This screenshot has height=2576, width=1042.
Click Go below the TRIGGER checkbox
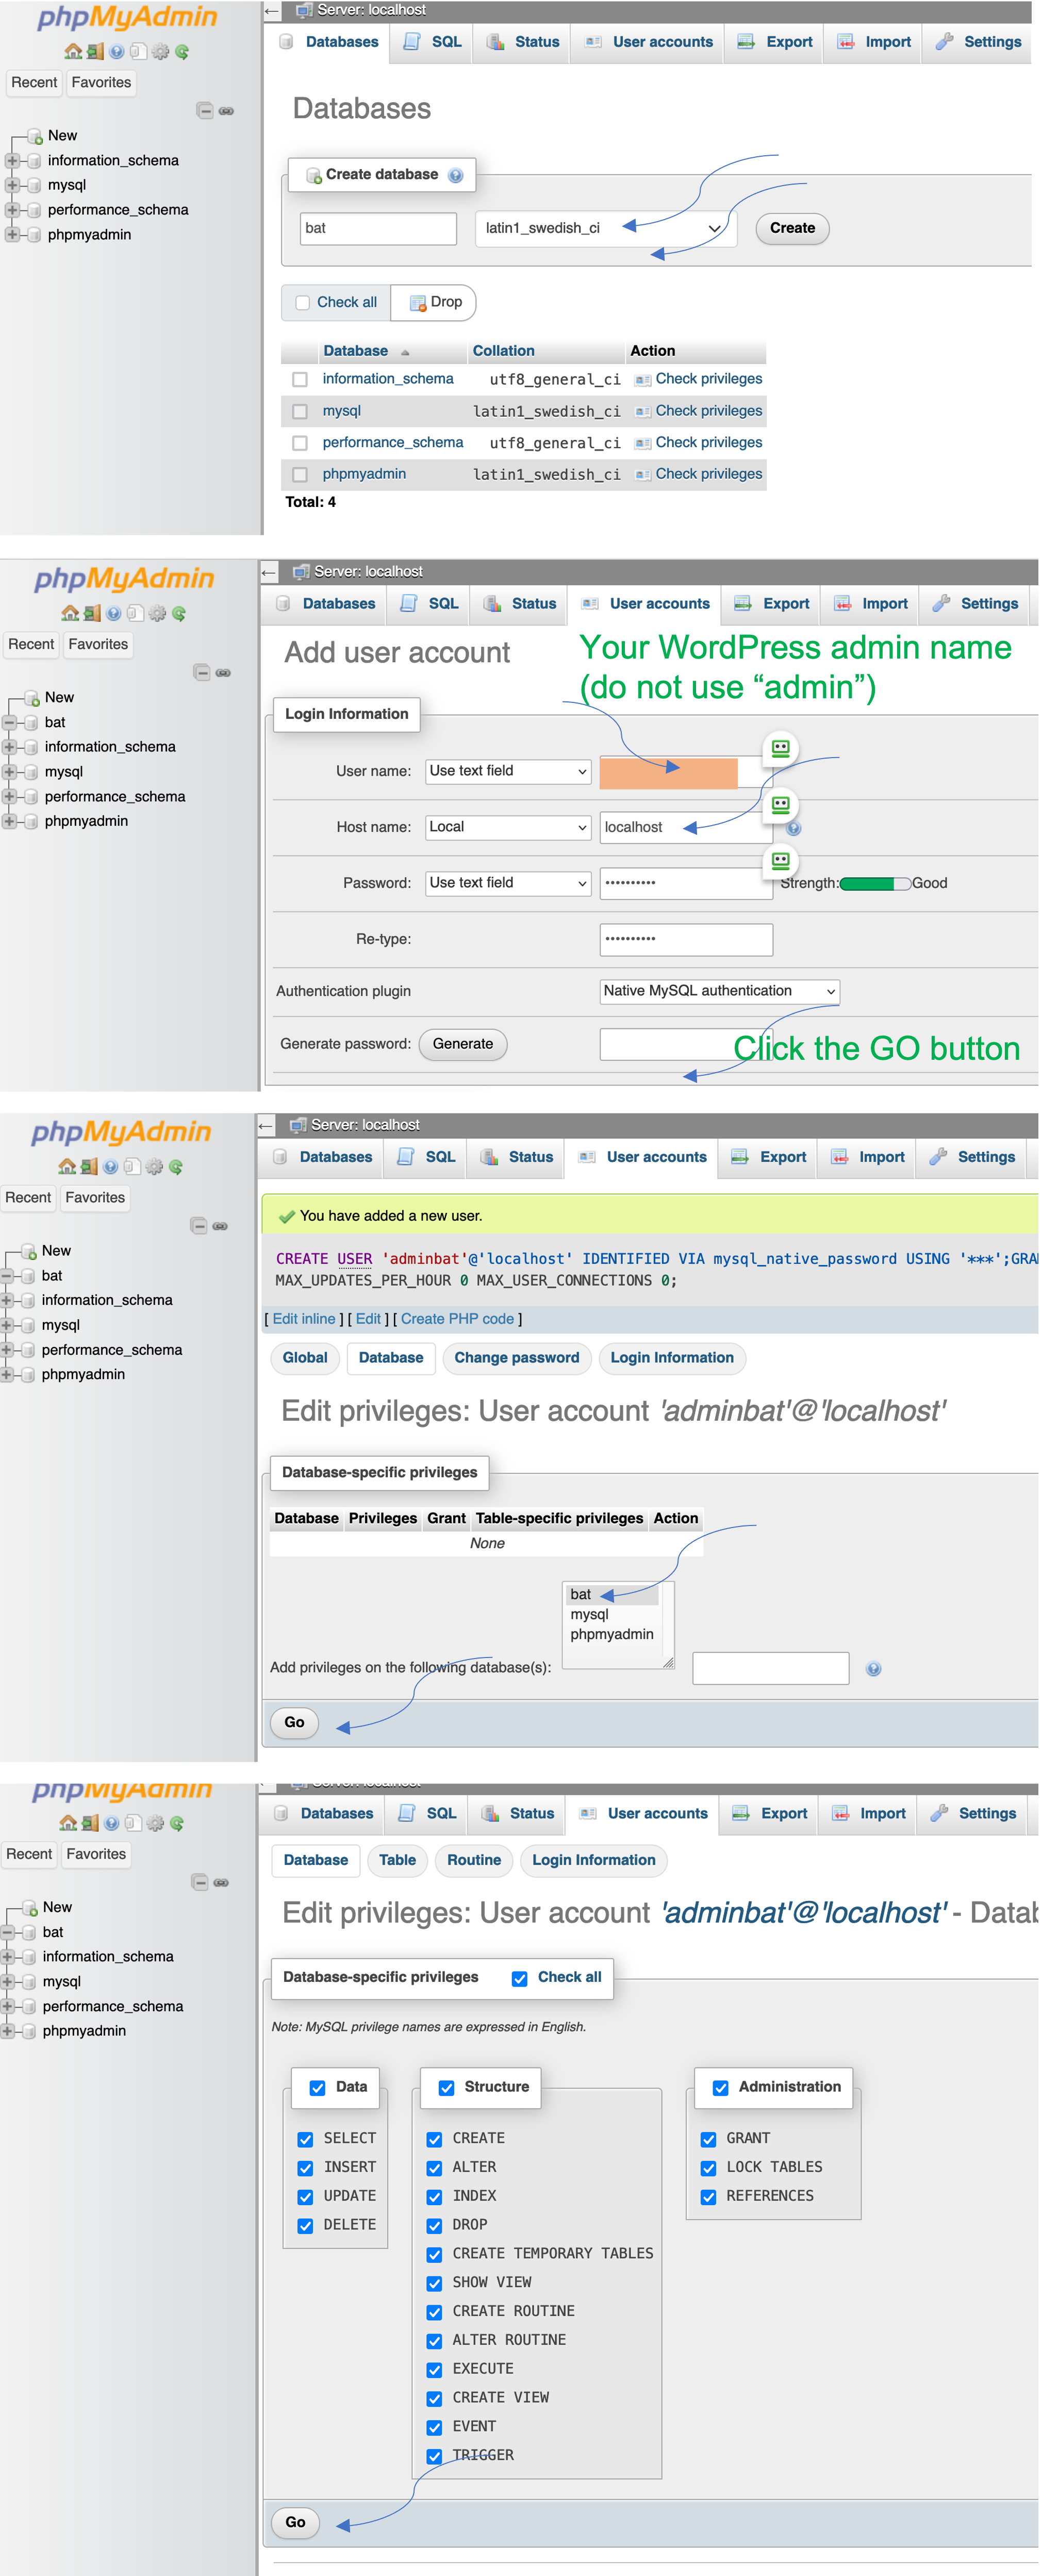(296, 2523)
